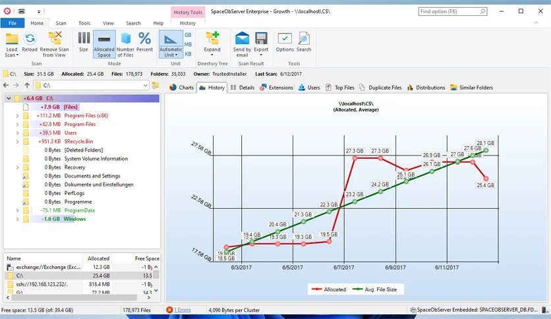Image resolution: width=551 pixels, height=319 pixels.
Task: Open the History ribbon tab
Action: [188, 23]
